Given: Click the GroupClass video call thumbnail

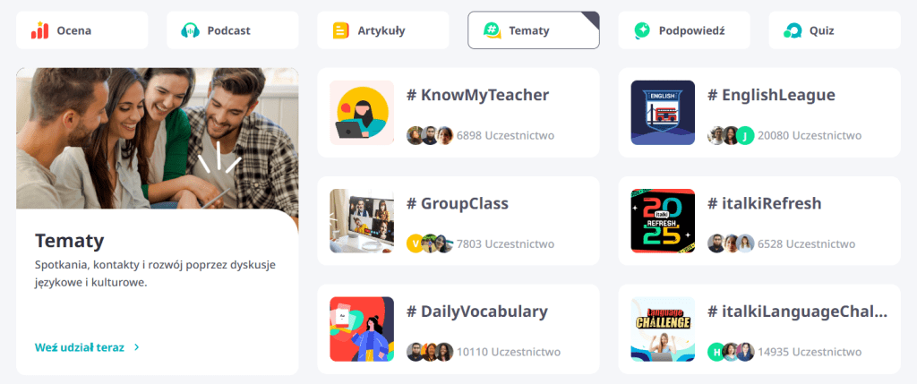Looking at the screenshot, I should 362,220.
